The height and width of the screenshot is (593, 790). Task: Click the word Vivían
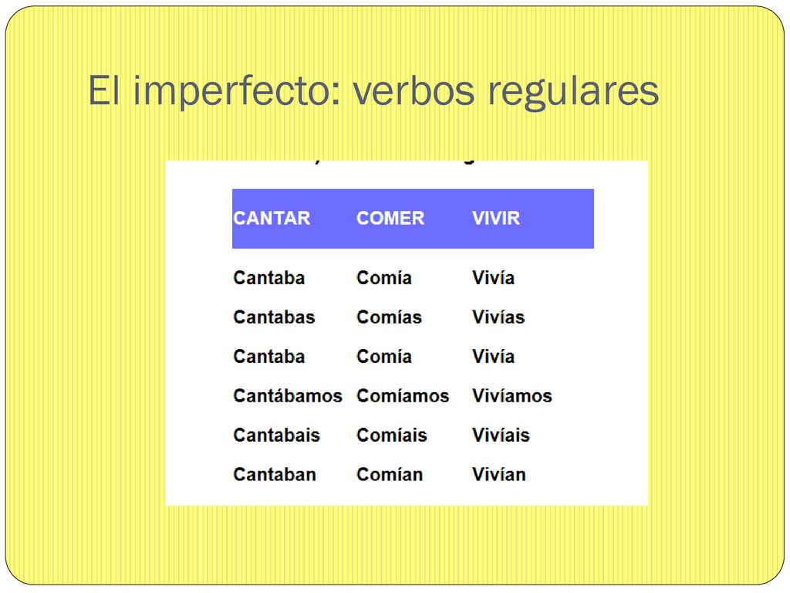point(499,475)
